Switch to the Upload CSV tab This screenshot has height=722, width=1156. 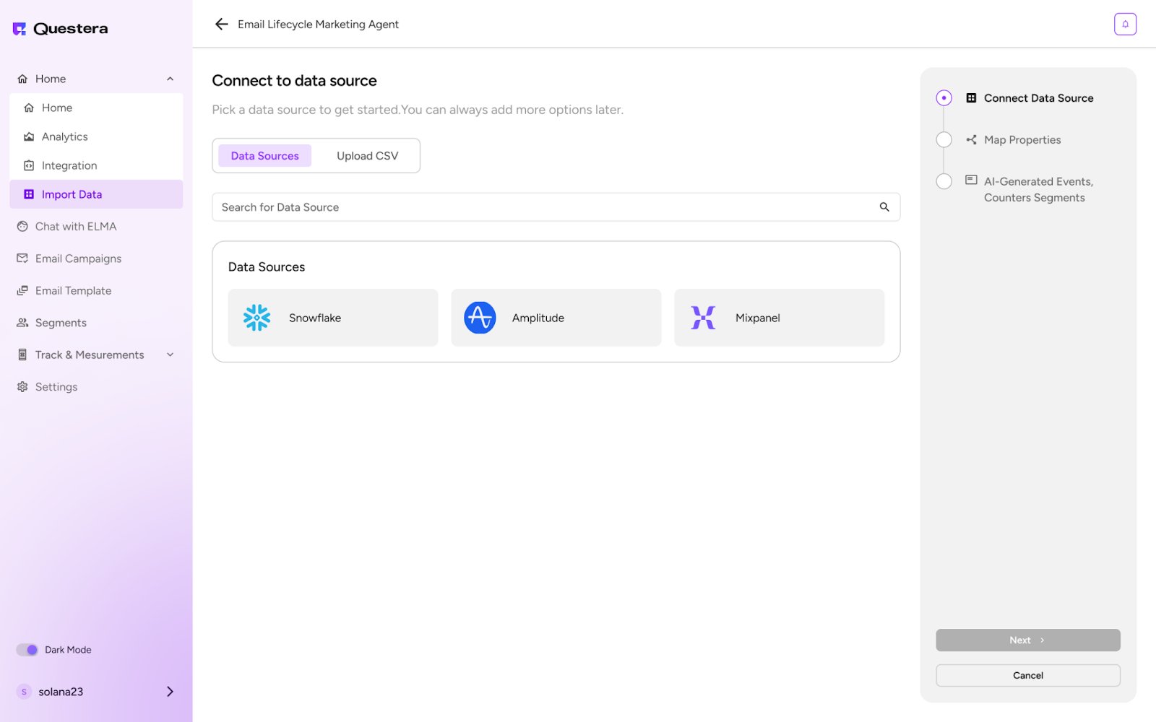pyautogui.click(x=367, y=156)
